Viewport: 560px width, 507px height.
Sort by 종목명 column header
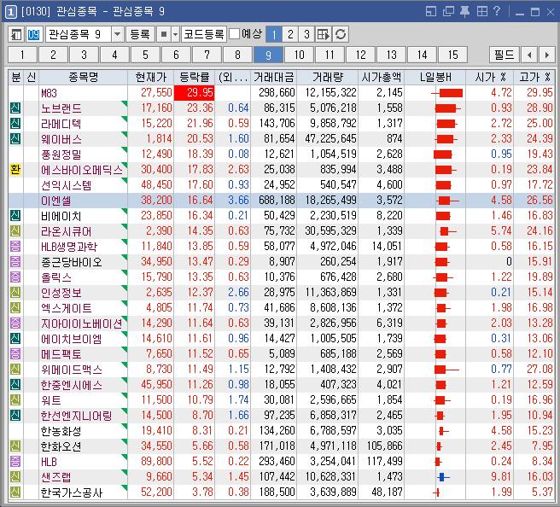coord(83,77)
